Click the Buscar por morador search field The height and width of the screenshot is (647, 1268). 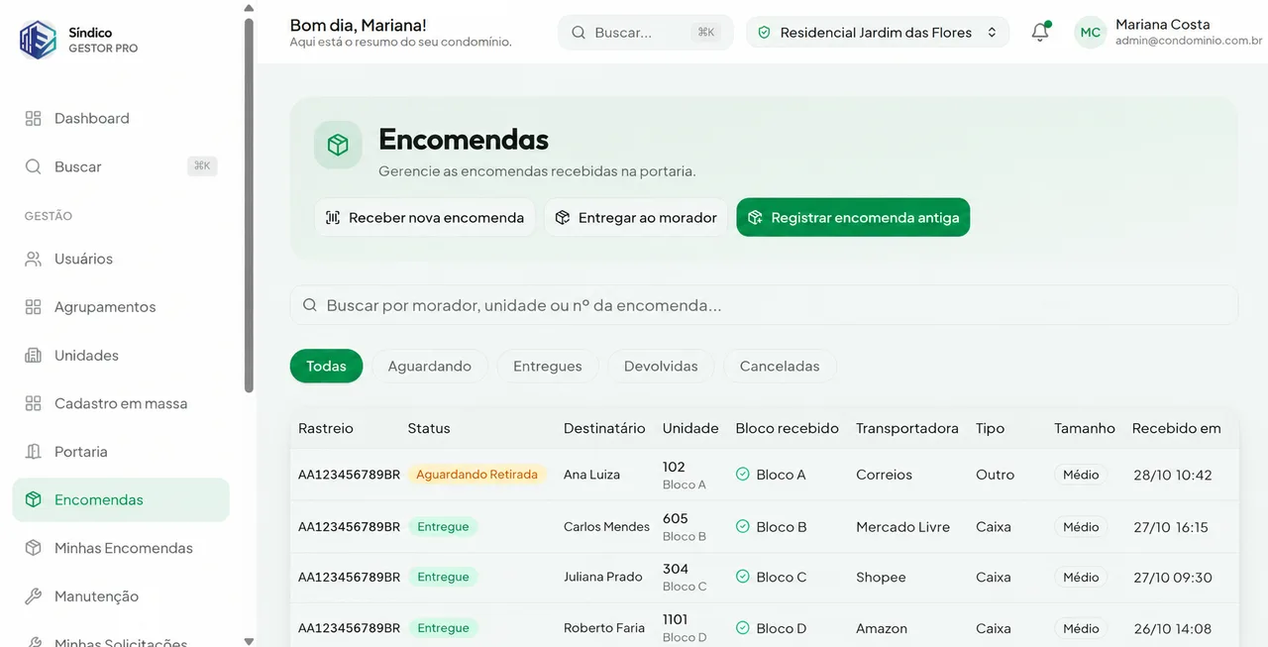coord(764,305)
